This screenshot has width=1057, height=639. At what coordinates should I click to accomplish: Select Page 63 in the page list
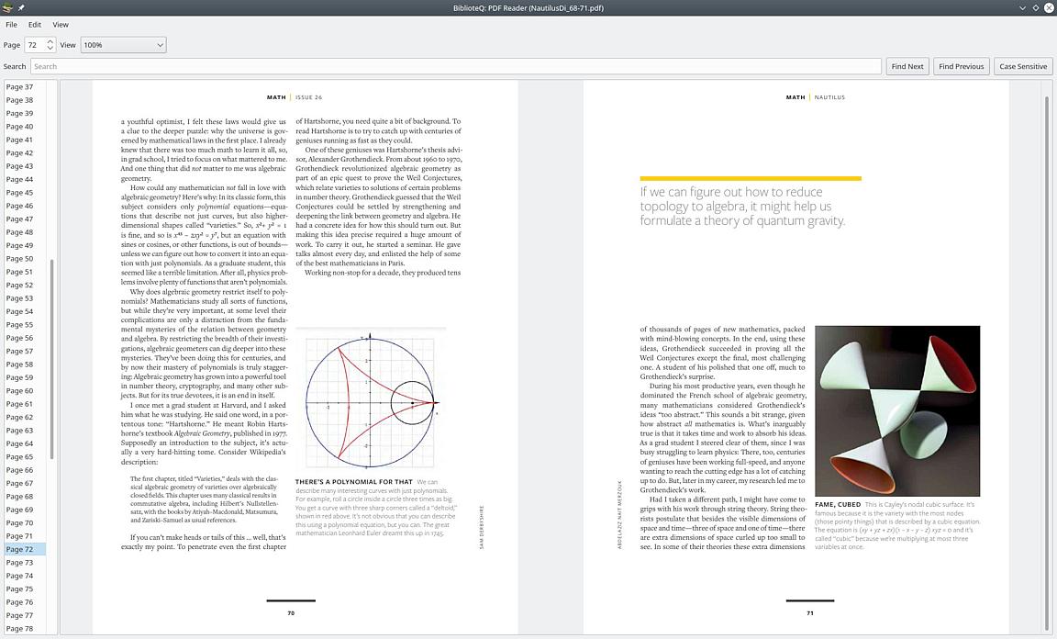(x=25, y=431)
